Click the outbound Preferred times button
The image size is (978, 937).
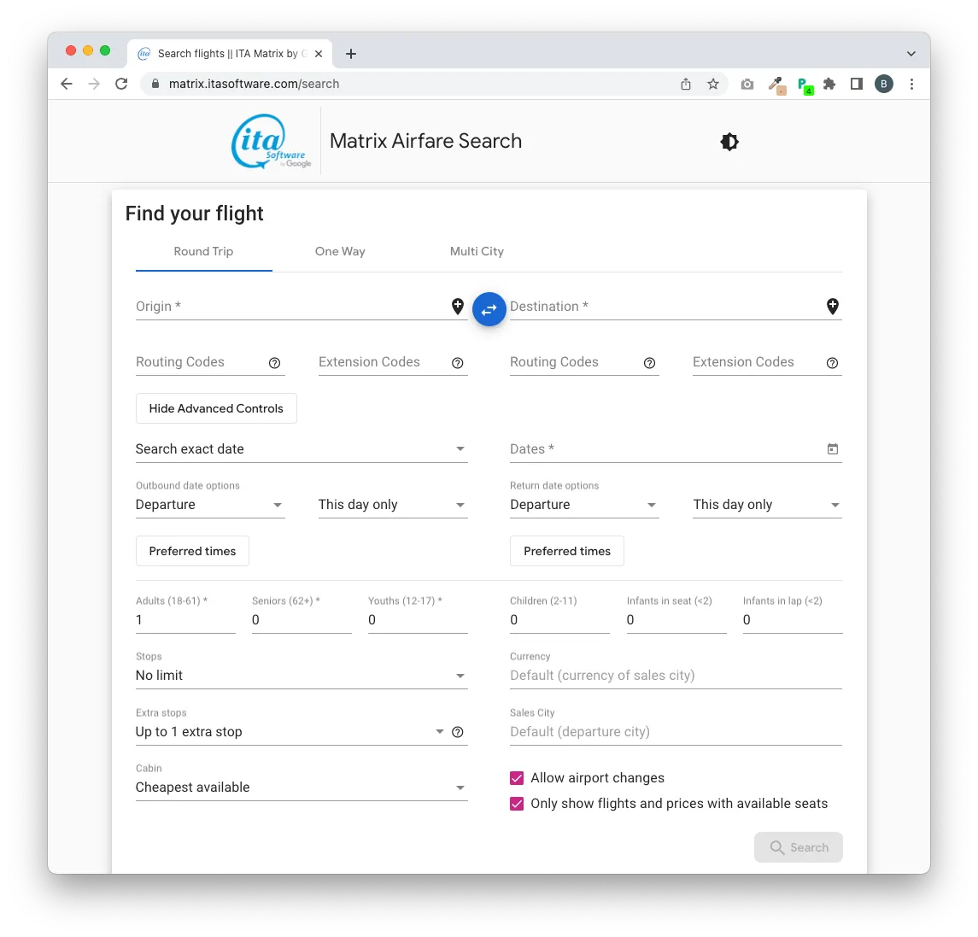192,551
